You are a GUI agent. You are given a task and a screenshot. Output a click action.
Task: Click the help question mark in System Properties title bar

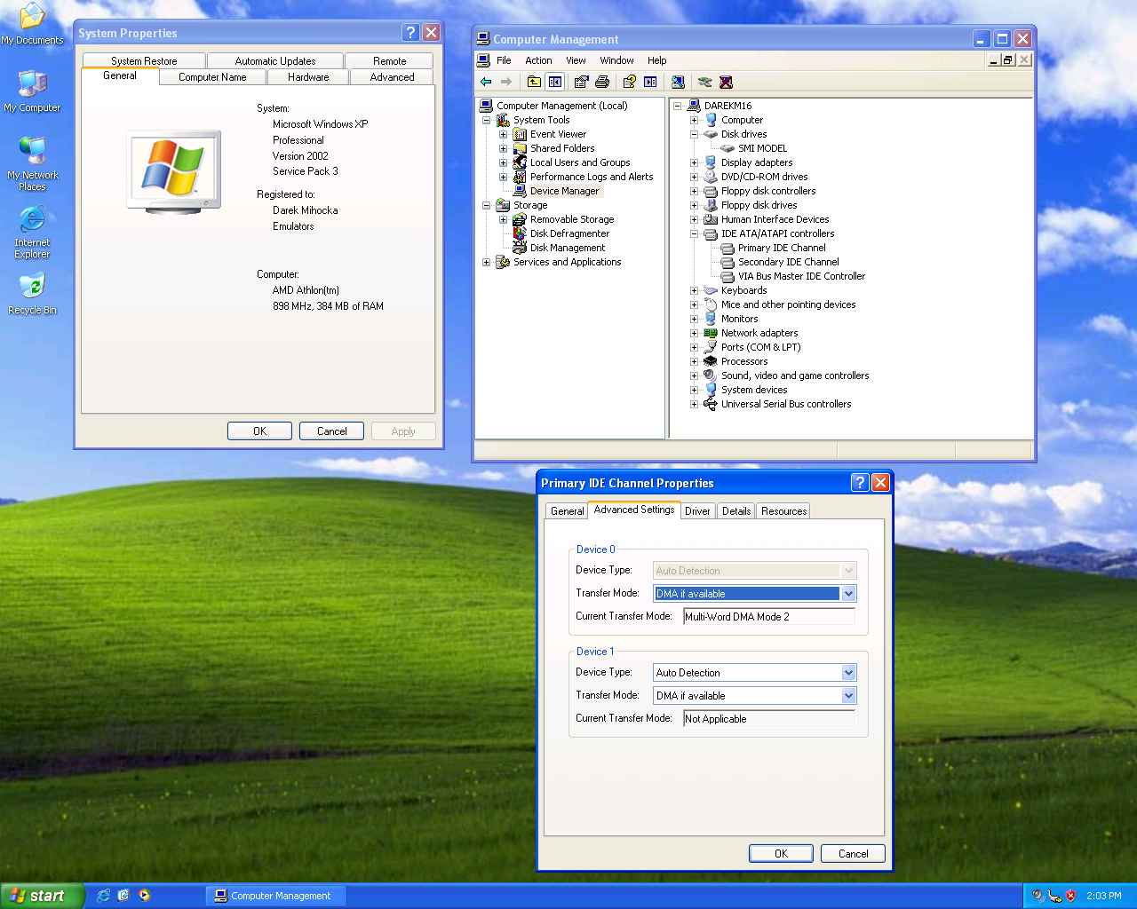(410, 33)
